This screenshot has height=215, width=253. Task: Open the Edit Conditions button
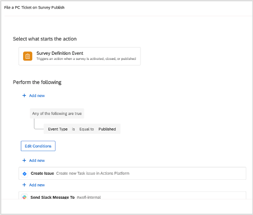pyautogui.click(x=38, y=146)
